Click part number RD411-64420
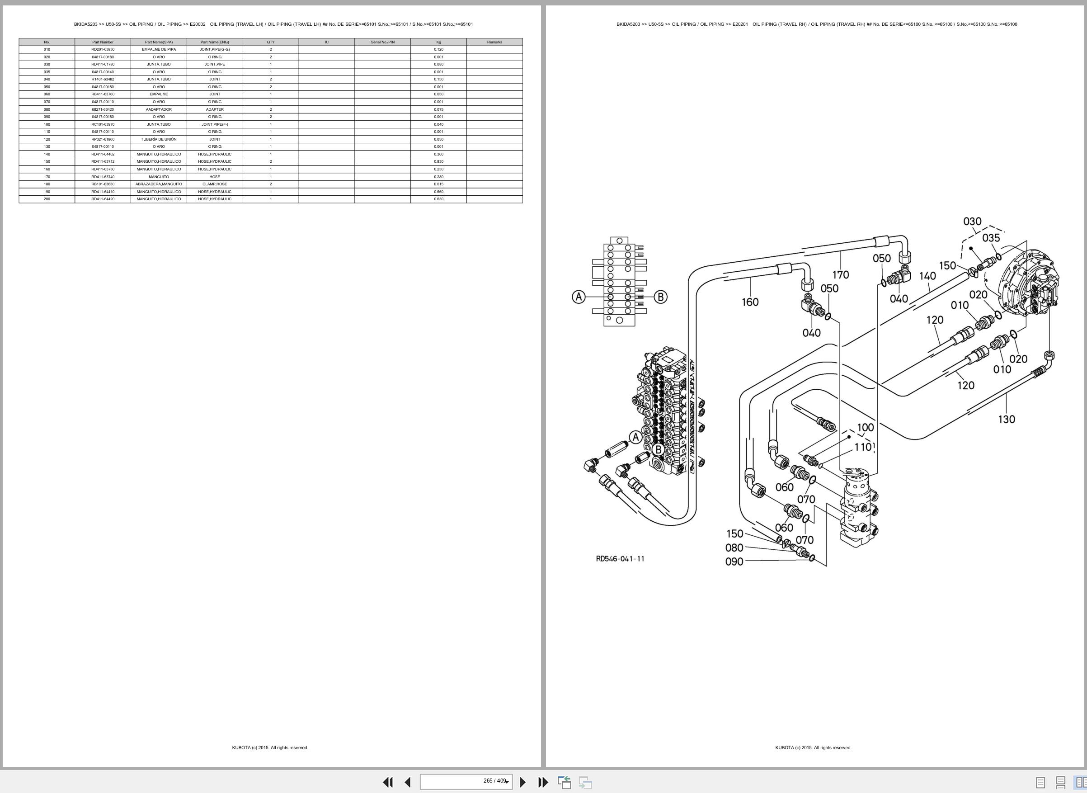 pyautogui.click(x=103, y=199)
